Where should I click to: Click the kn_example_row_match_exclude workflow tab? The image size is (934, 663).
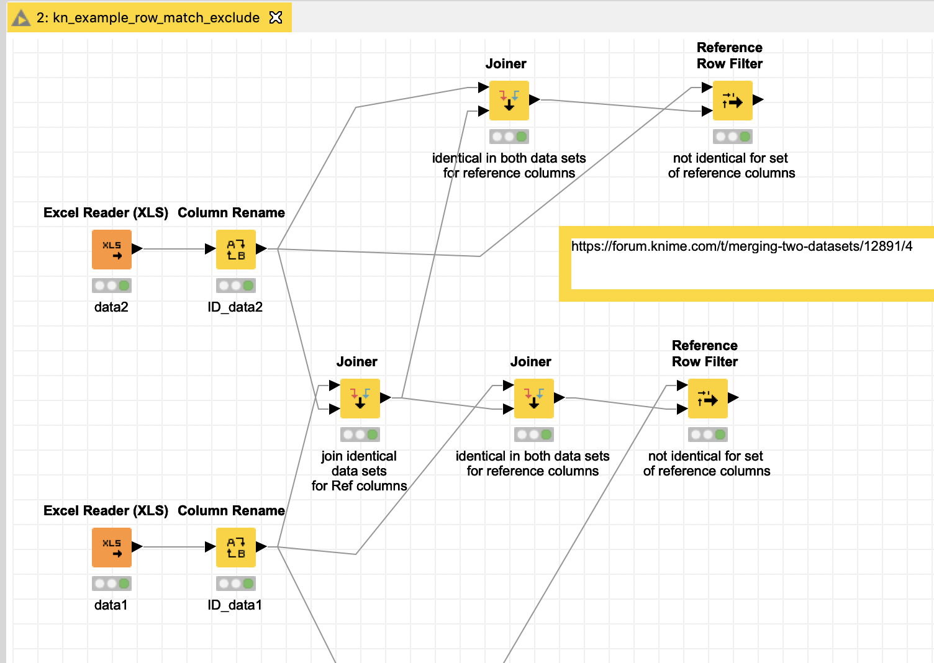148,18
